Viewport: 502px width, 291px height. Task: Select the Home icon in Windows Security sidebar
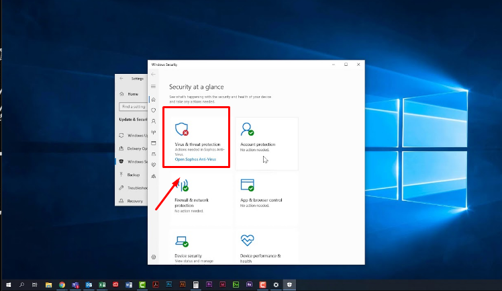click(x=154, y=99)
